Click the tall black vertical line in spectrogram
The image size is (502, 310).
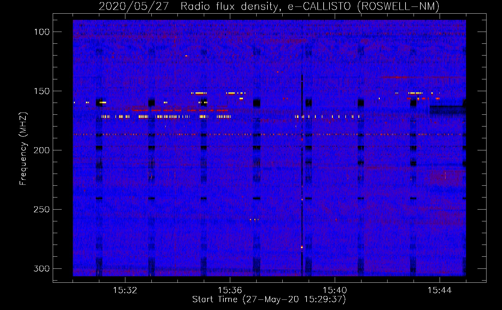tap(302, 175)
